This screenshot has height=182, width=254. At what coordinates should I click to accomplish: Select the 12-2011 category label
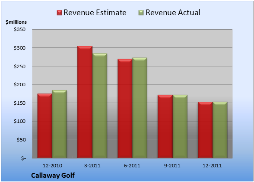point(212,166)
